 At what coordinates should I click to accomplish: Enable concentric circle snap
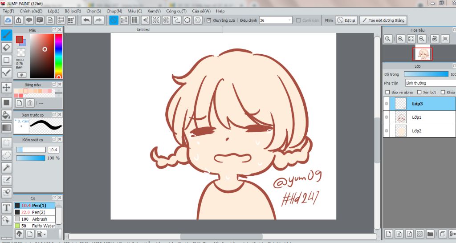(167, 20)
